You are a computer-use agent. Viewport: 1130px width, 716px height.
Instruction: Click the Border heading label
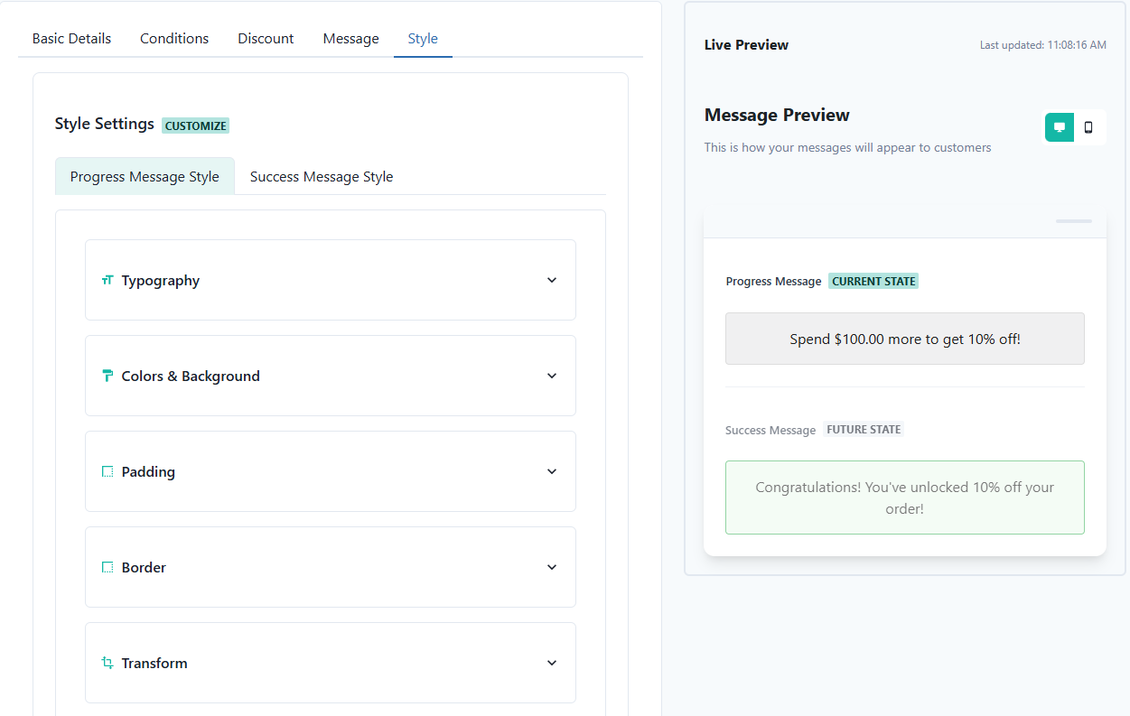tap(144, 568)
